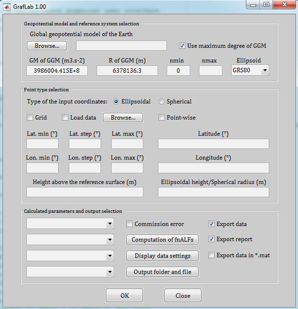This screenshot has width=298, height=309.
Task: Select the Spherical coordinates radio button
Action: coord(161,102)
